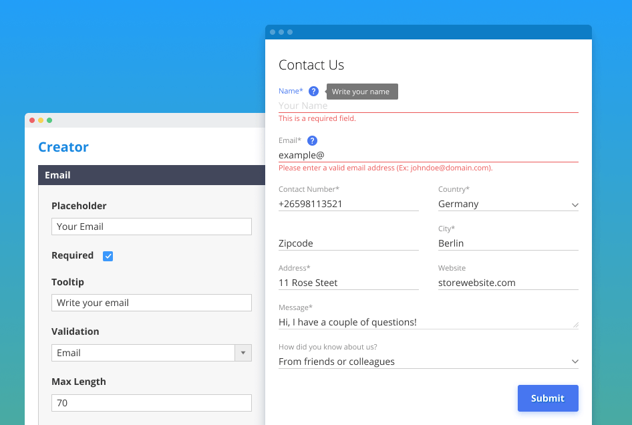Select the Email section header
The height and width of the screenshot is (425, 632).
(152, 175)
